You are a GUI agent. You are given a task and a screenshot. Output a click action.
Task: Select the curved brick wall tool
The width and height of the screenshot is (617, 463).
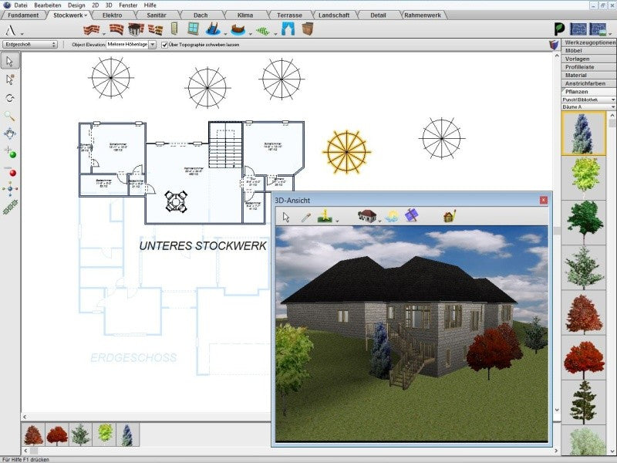pyautogui.click(x=116, y=29)
